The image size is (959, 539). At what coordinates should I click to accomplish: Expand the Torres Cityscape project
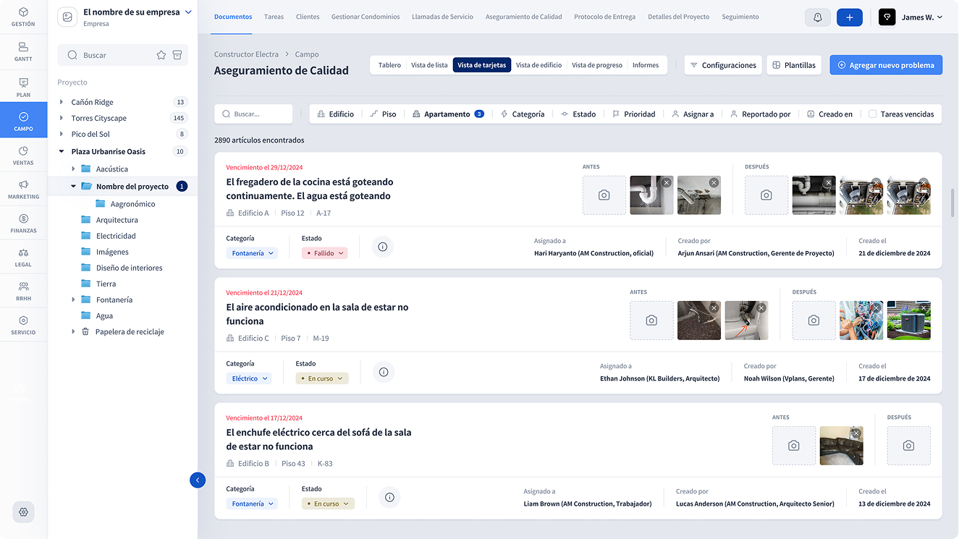[61, 118]
